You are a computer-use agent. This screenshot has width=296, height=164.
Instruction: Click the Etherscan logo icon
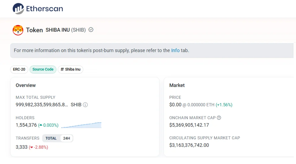(x=18, y=9)
